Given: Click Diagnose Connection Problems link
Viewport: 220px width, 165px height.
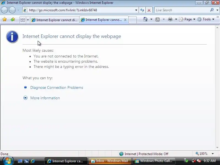Looking at the screenshot, I should (57, 87).
